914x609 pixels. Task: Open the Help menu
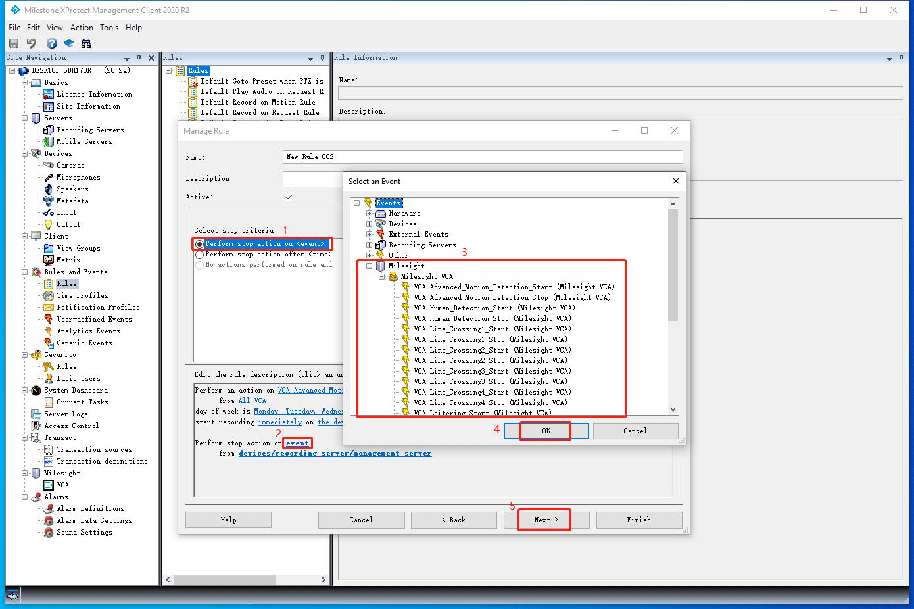tap(134, 28)
